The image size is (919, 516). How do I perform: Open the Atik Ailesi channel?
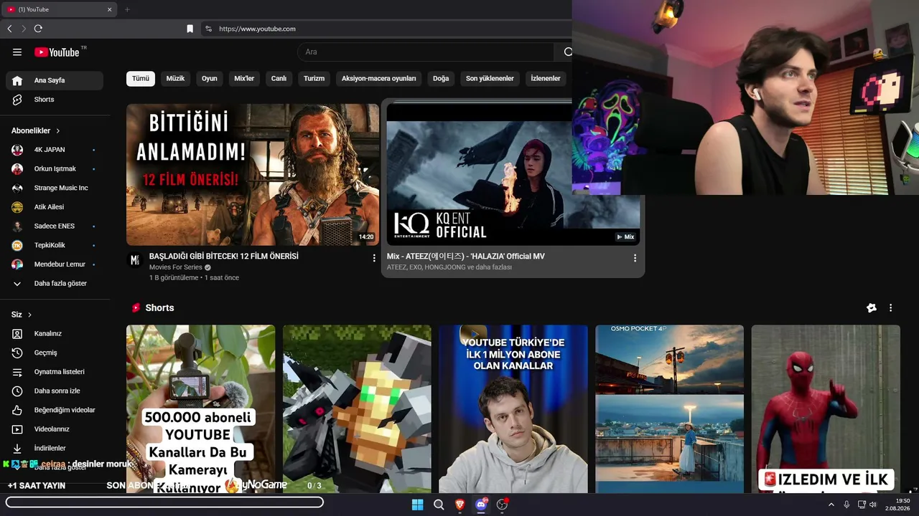tap(55, 207)
